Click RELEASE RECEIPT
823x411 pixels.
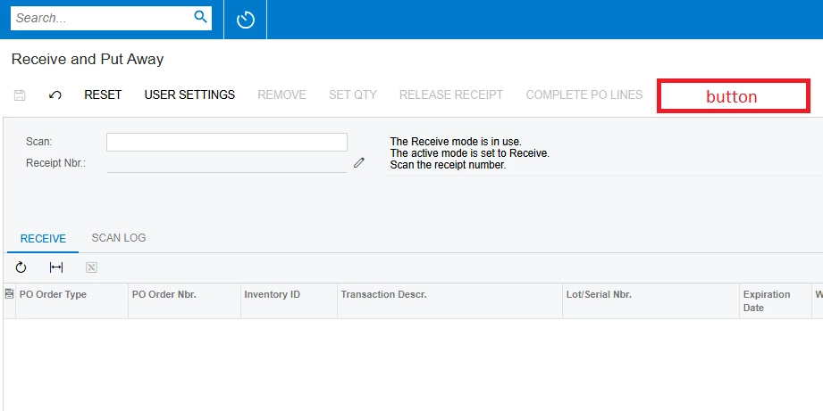[x=451, y=95]
